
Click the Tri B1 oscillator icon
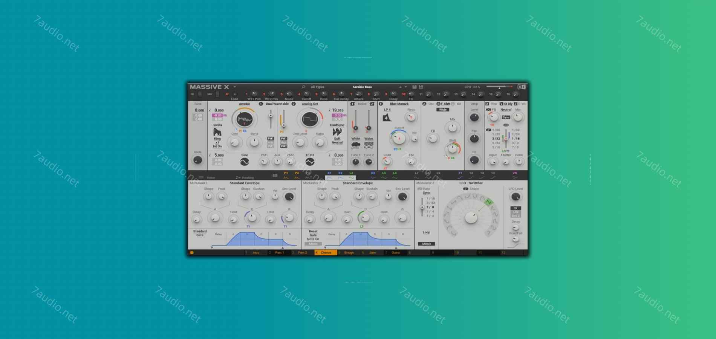pyautogui.click(x=310, y=162)
